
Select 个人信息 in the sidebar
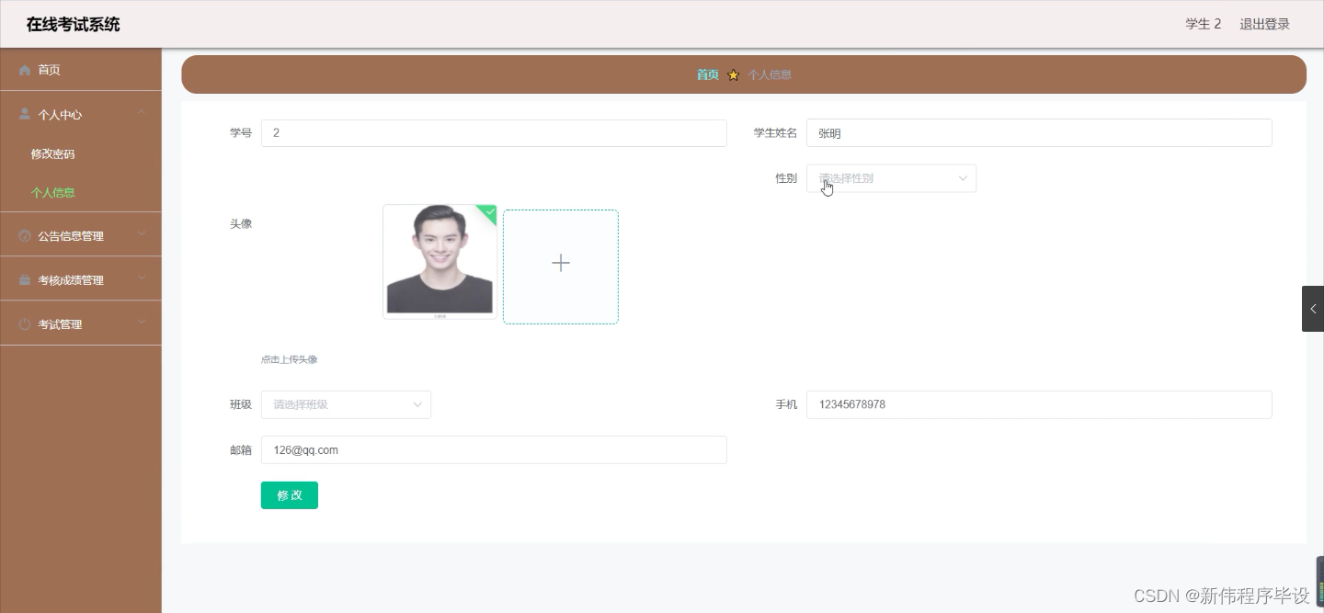52,193
